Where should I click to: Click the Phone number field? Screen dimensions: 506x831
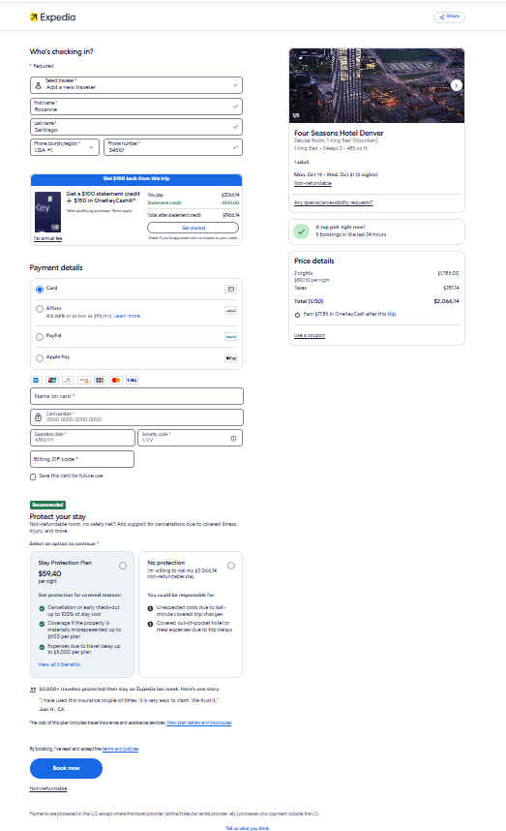173,147
